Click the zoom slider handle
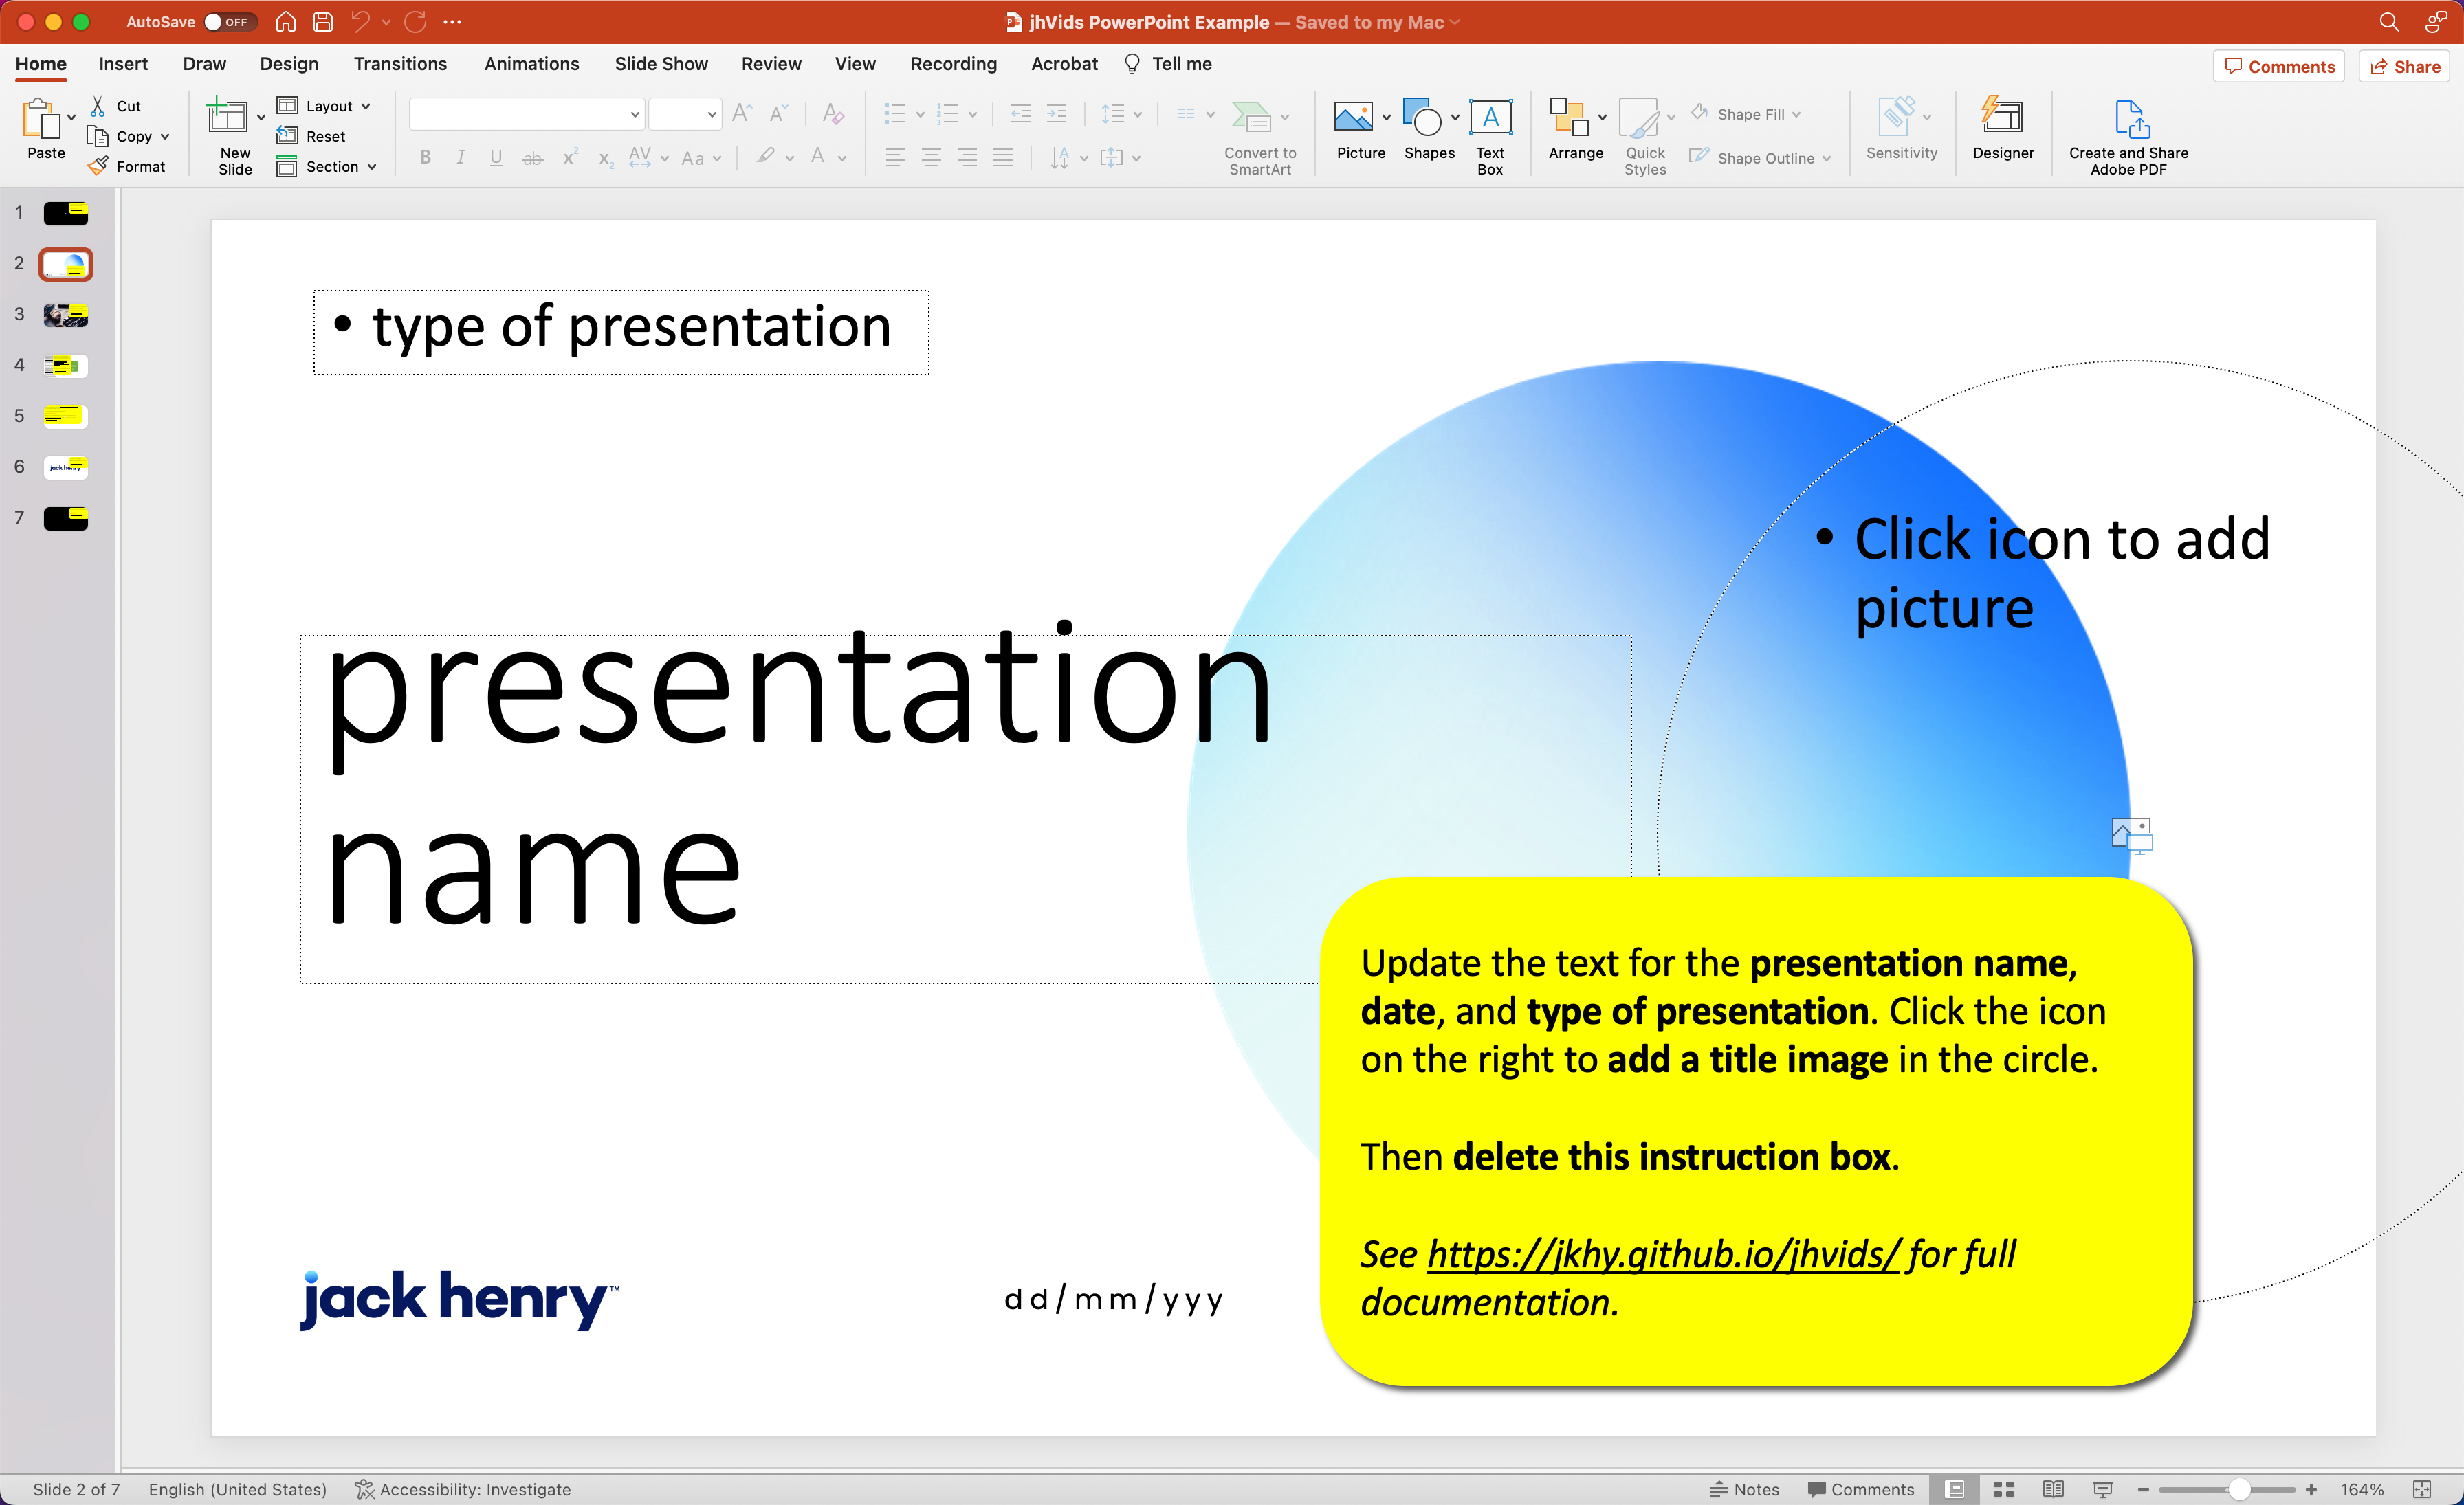The width and height of the screenshot is (2464, 1505). (2238, 1489)
